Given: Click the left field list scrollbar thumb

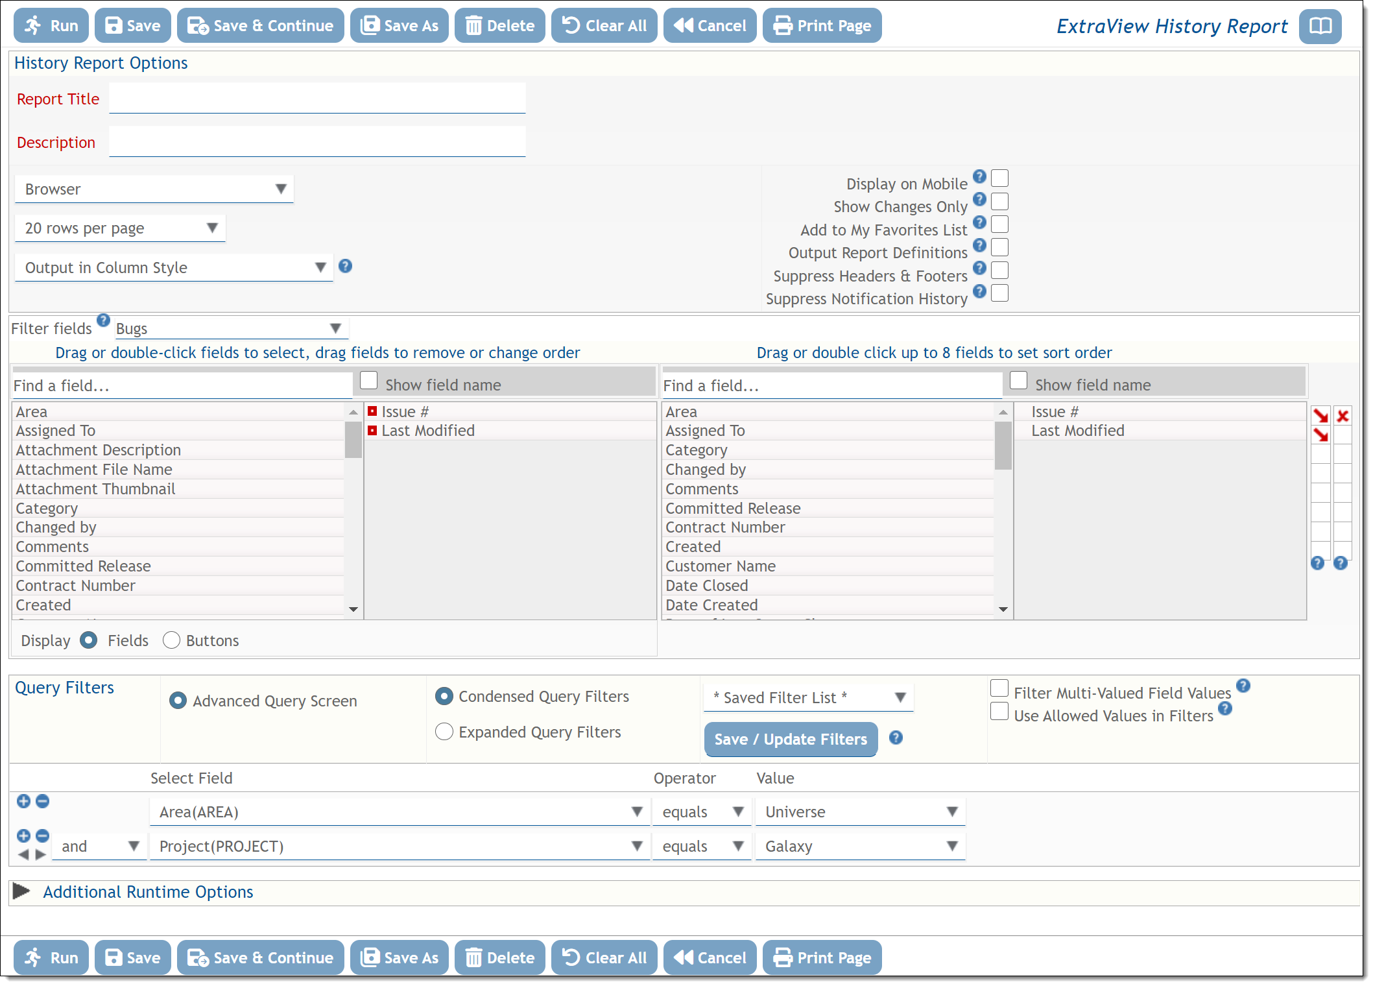Looking at the screenshot, I should [x=353, y=440].
